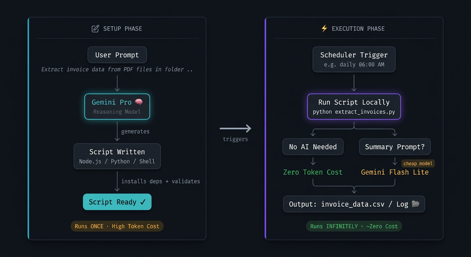Click the pencil icon next to SETUP PHASE

[95, 28]
